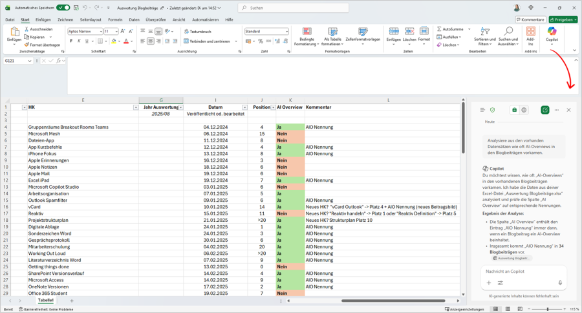Image resolution: width=582 pixels, height=313 pixels.
Task: Add a new sheet with plus
Action: coord(72,301)
